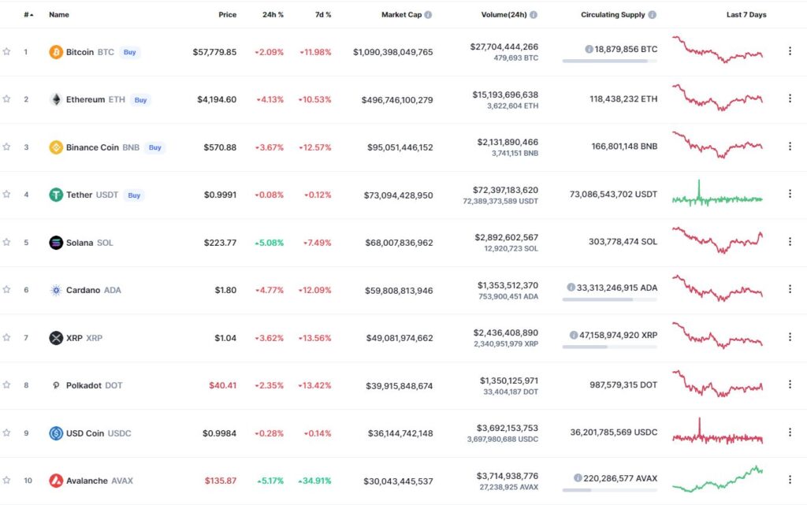
Task: Click the Tether green logo icon
Action: click(x=56, y=195)
